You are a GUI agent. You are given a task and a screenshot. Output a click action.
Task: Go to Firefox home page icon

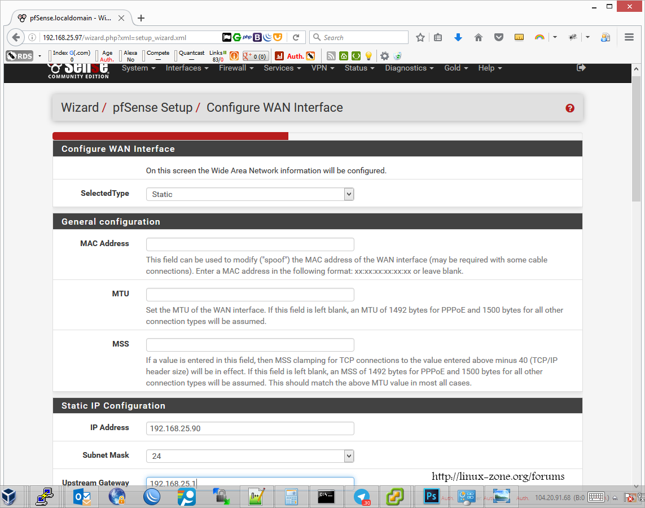click(479, 38)
